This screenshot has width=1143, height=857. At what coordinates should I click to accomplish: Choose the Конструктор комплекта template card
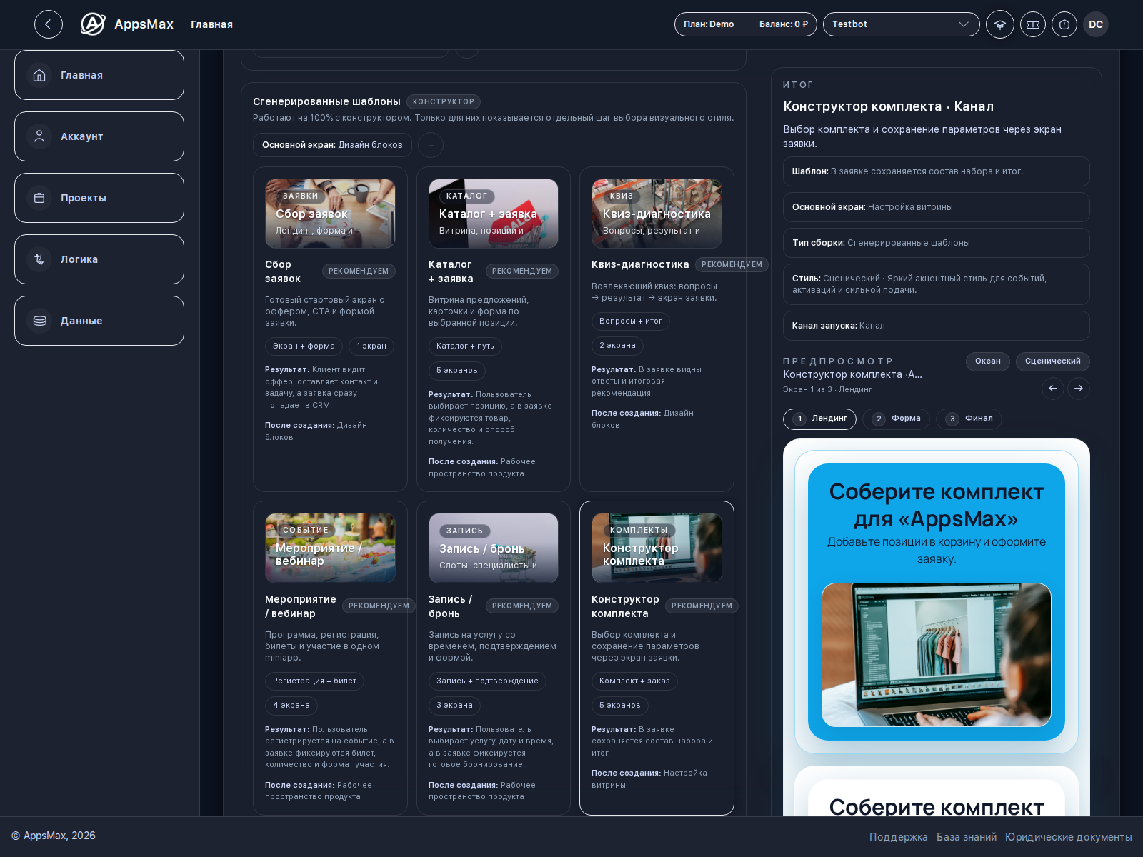tap(657, 658)
